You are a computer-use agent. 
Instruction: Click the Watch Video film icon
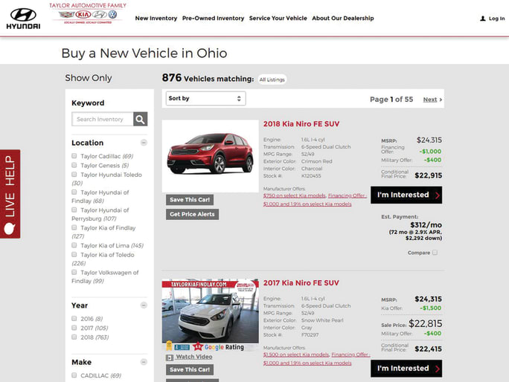170,357
